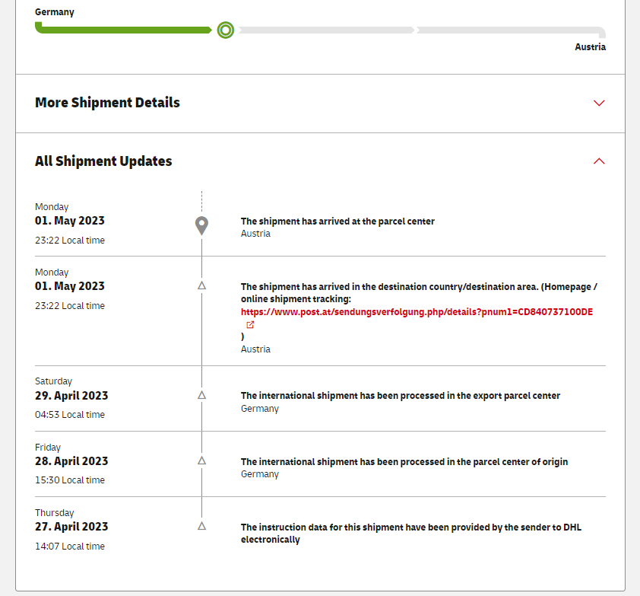Click 'processed in the export parcel center' text
The image size is (640, 596).
point(400,396)
